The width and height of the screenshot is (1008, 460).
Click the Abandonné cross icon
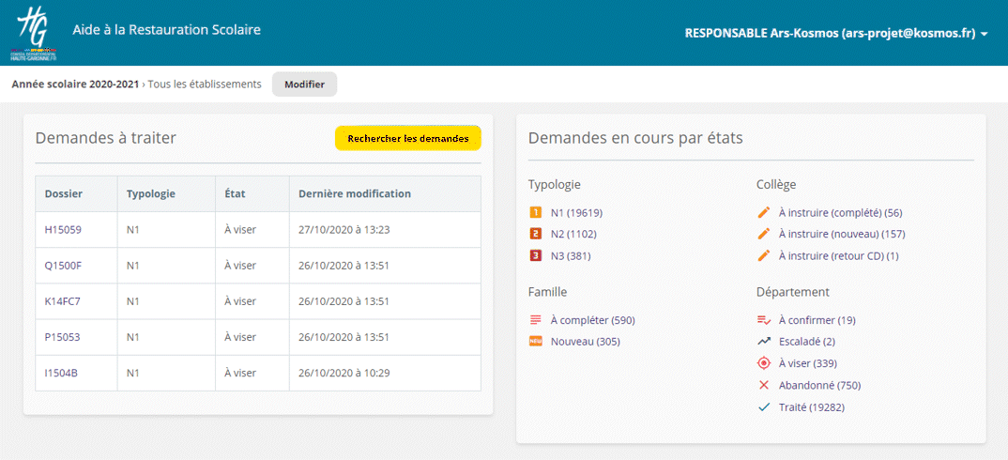coord(764,385)
